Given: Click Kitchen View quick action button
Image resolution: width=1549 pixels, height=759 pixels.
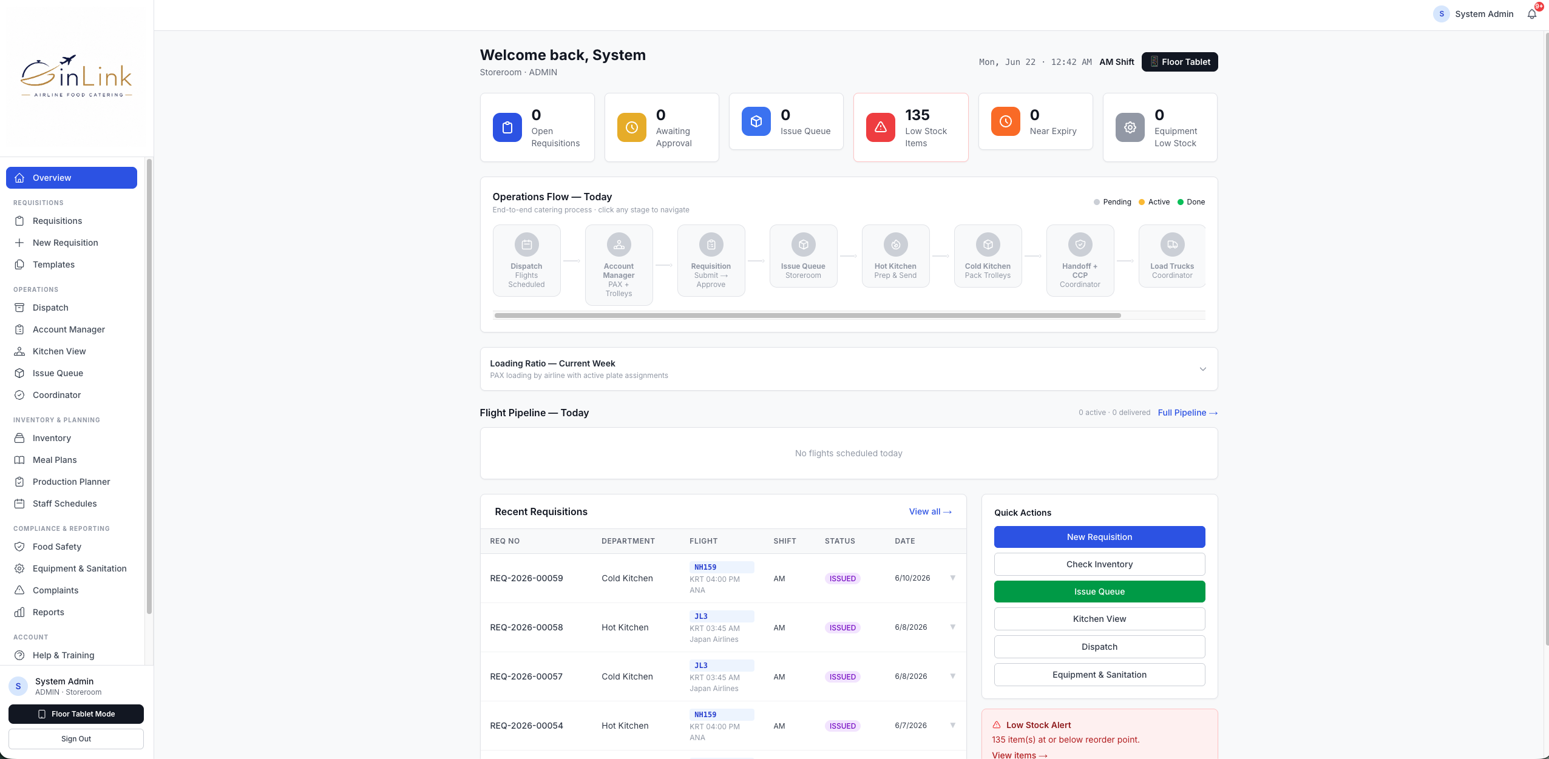Looking at the screenshot, I should coord(1099,619).
